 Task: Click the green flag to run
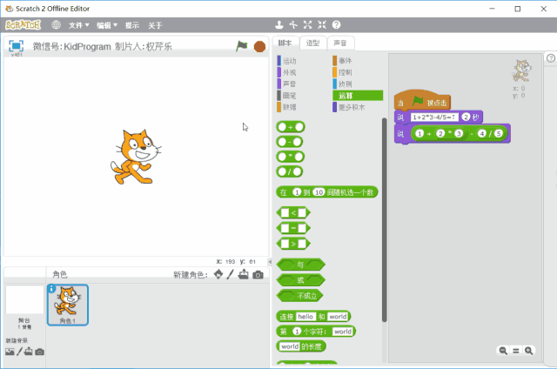click(x=242, y=46)
